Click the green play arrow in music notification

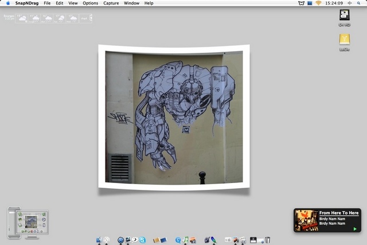pos(355,229)
